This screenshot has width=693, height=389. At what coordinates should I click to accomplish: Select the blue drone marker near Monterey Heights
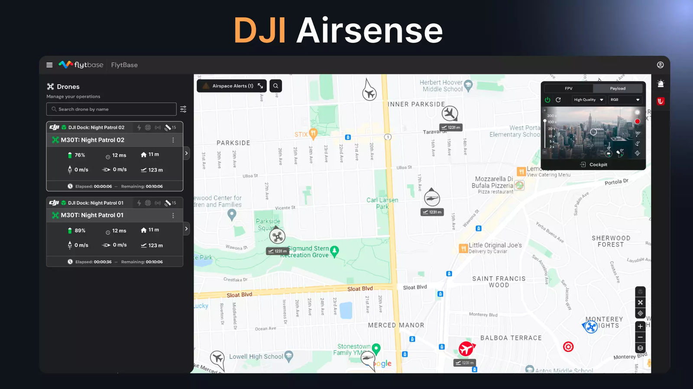[x=591, y=327]
